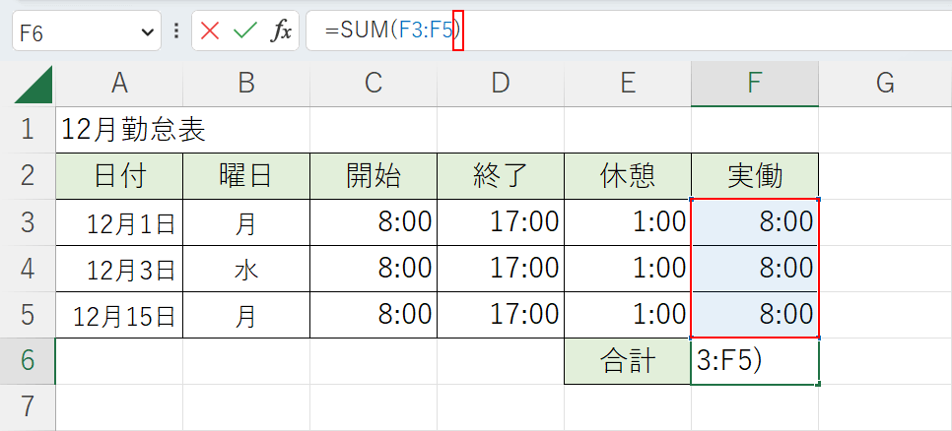Click the Cancel (X) formula icon

[210, 31]
